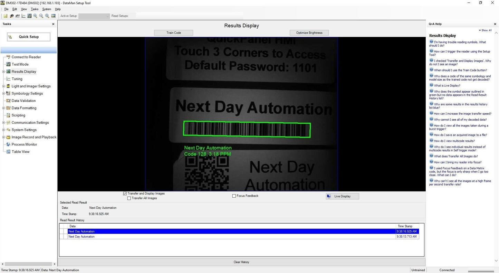Image resolution: width=499 pixels, height=273 pixels.
Task: Click the Live Display button
Action: pyautogui.click(x=342, y=196)
